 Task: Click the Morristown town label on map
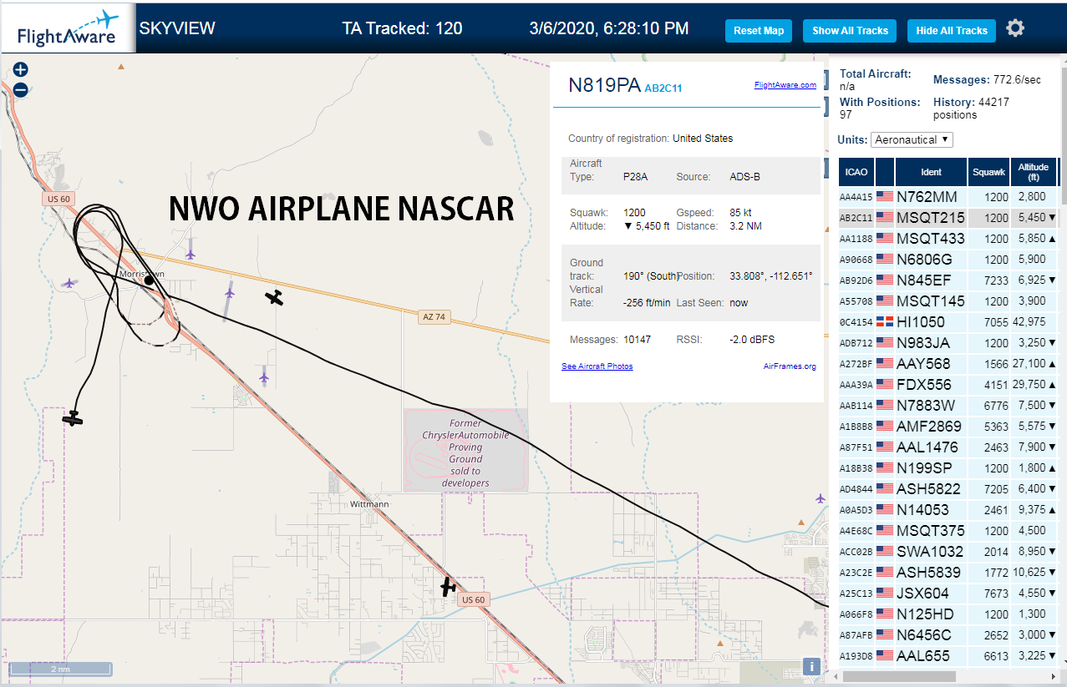141,274
